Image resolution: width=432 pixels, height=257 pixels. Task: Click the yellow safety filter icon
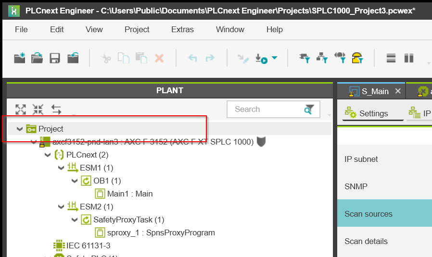pos(357,58)
